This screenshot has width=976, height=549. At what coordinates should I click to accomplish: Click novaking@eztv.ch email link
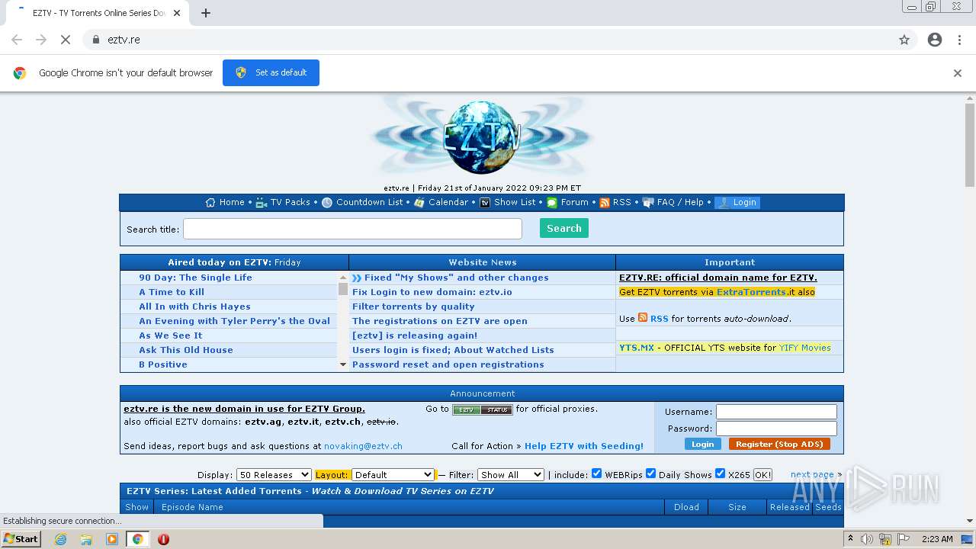363,446
